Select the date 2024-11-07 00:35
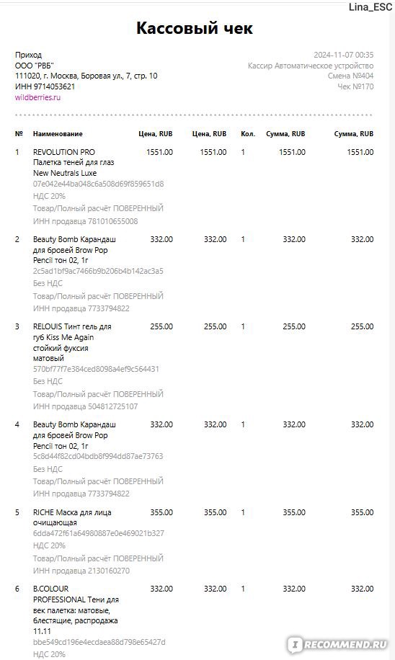The width and height of the screenshot is (395, 660). click(343, 55)
